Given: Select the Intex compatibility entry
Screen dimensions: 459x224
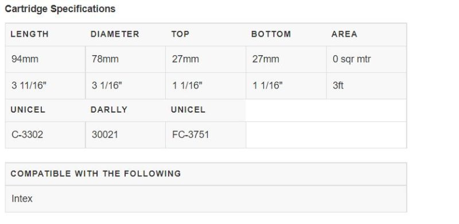Looking at the screenshot, I should [x=206, y=199].
